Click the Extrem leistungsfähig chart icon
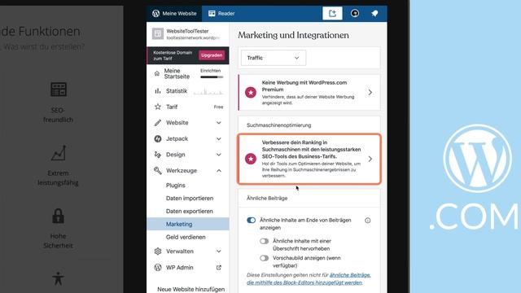Viewport: 521px width, 293px height. pyautogui.click(x=59, y=153)
